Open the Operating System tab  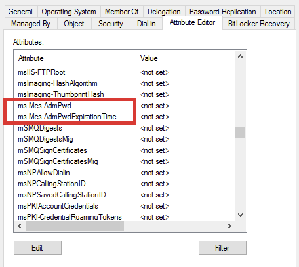click(x=69, y=12)
